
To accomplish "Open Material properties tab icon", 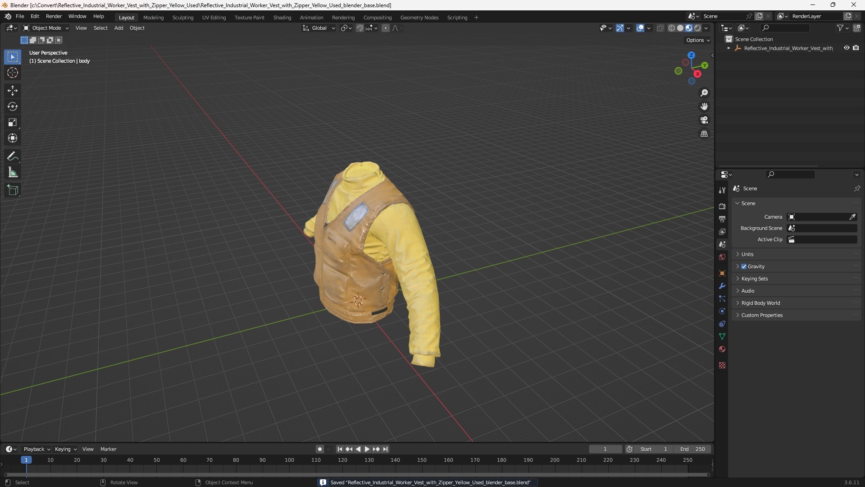I will [x=722, y=349].
